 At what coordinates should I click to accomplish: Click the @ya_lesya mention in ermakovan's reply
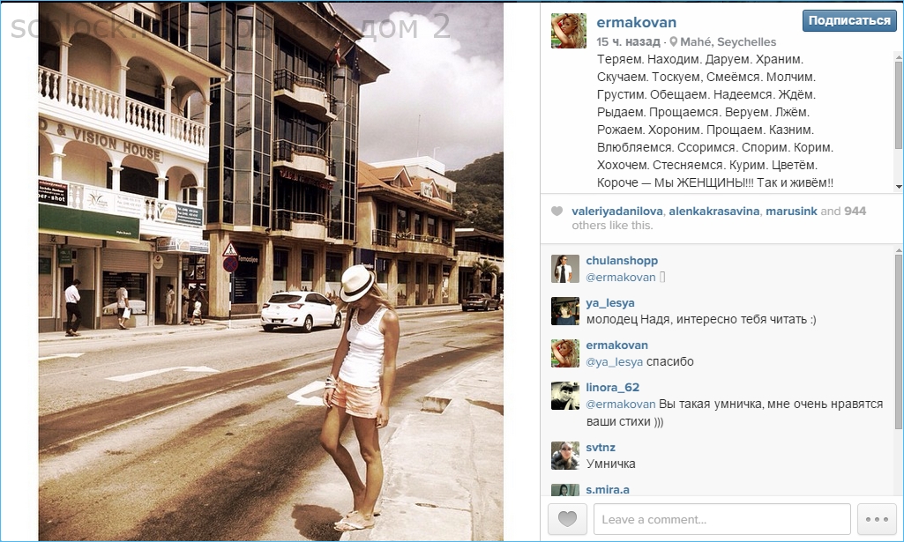614,362
